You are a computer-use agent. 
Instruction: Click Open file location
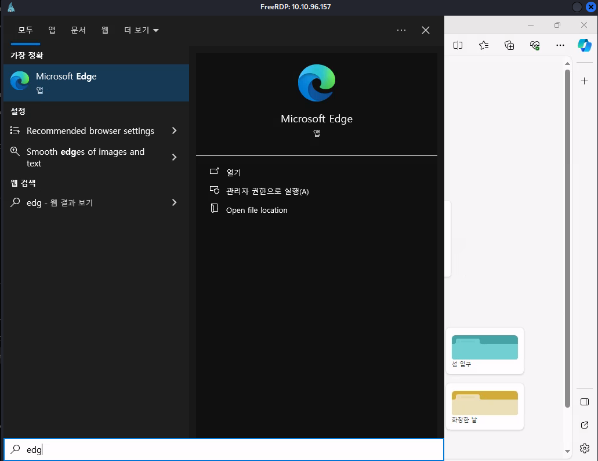[x=256, y=210]
